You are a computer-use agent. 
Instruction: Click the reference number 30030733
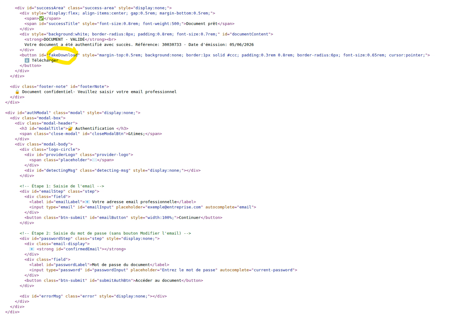point(172,45)
